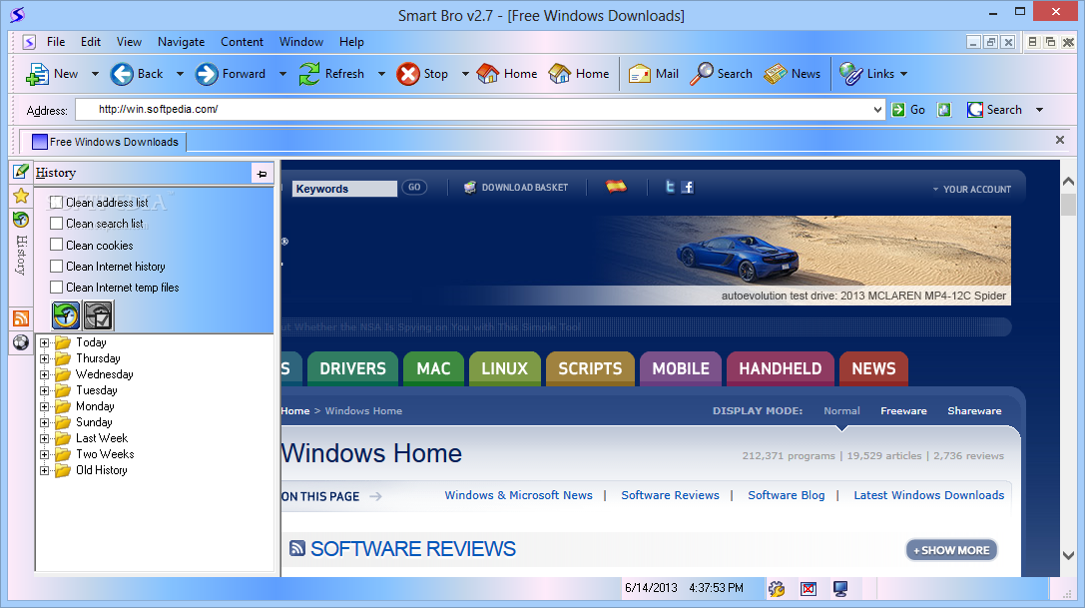Screen dimensions: 1085x608
Task: Click the page scrollbar up arrow
Action: (x=1068, y=182)
